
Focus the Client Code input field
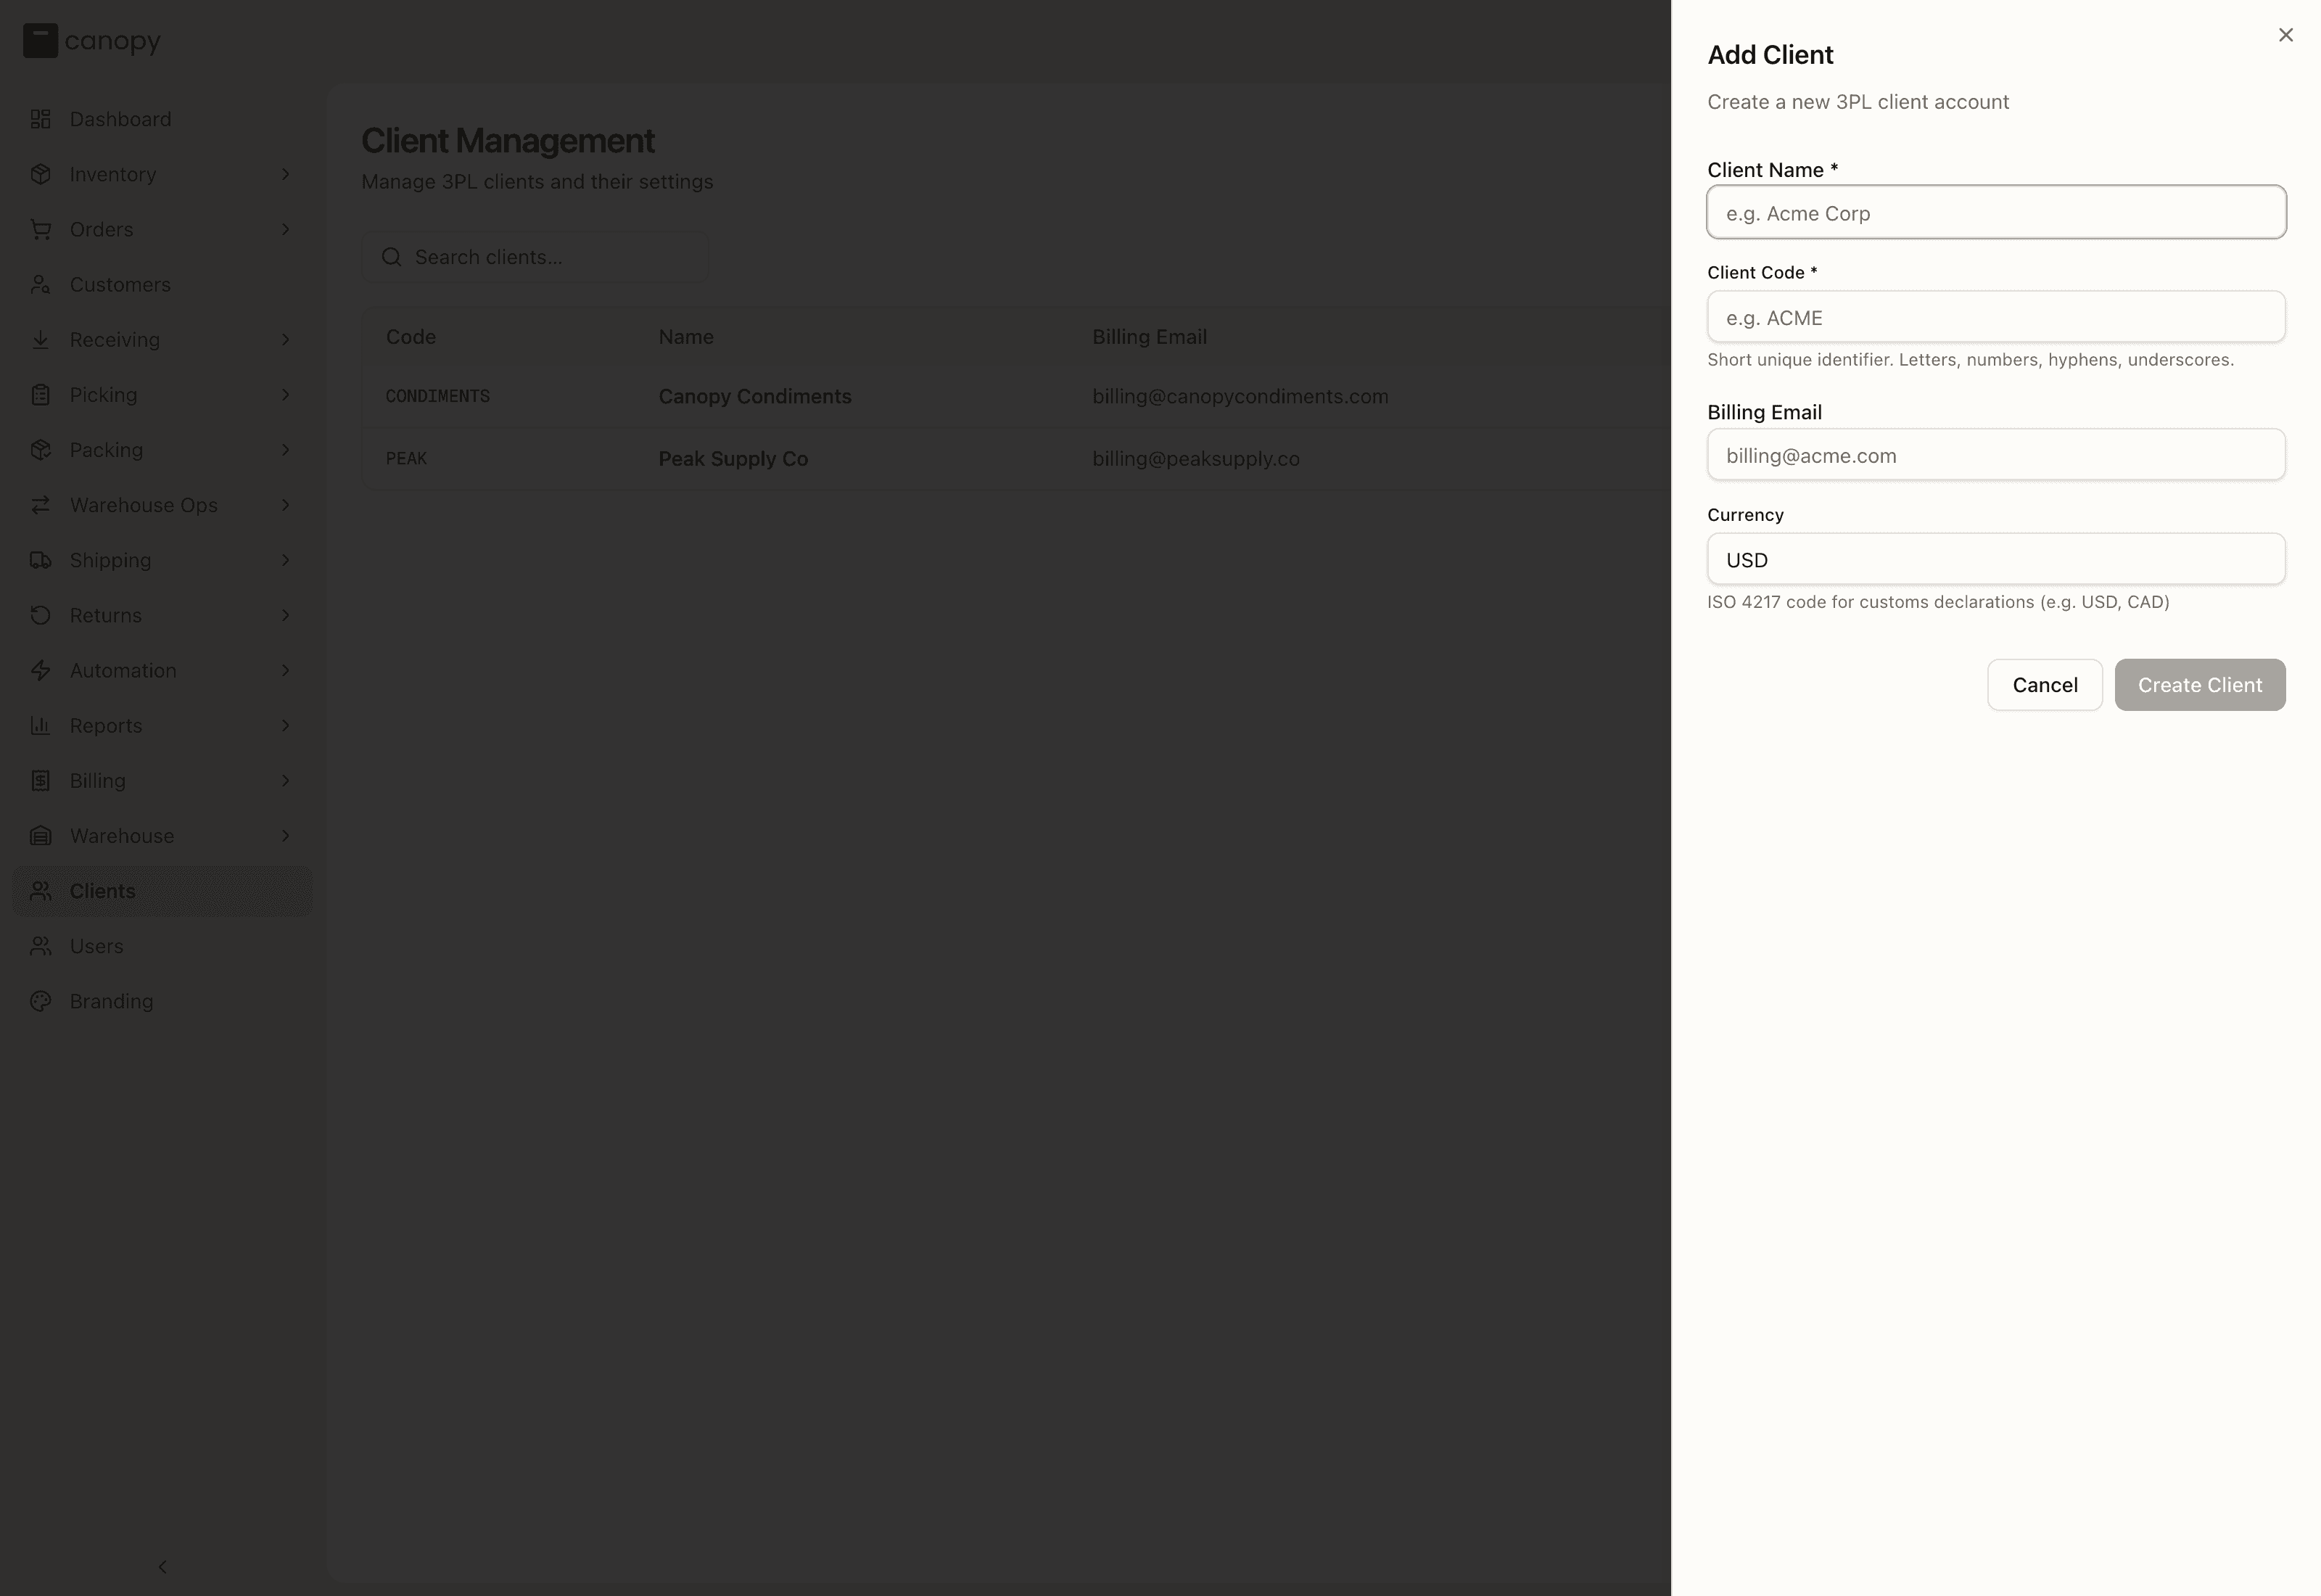[1995, 317]
